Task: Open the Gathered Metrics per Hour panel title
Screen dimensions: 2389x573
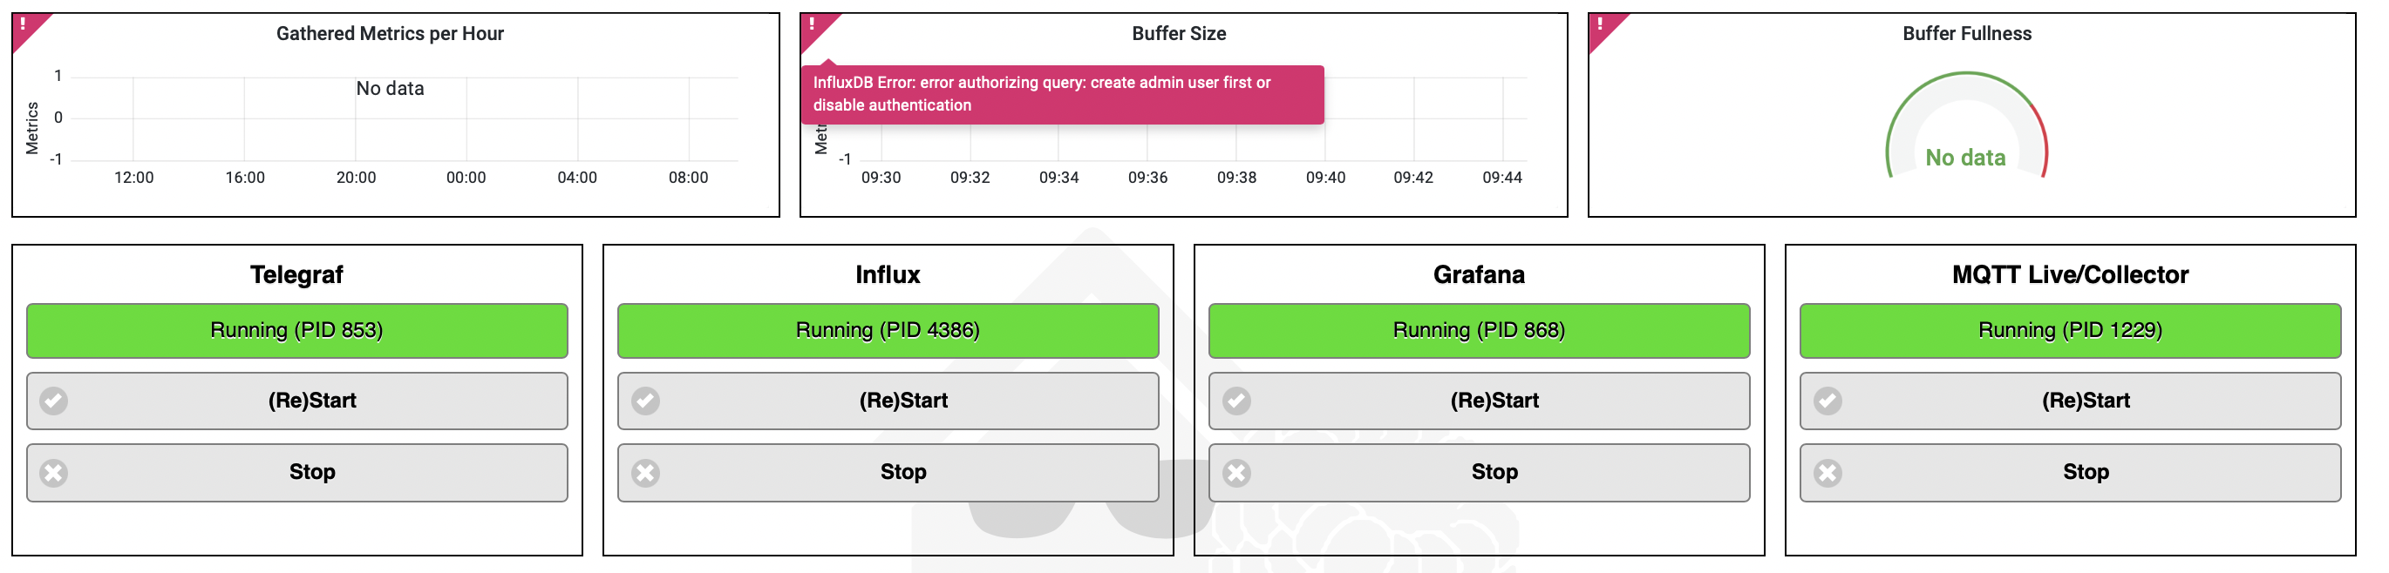Action: click(390, 34)
